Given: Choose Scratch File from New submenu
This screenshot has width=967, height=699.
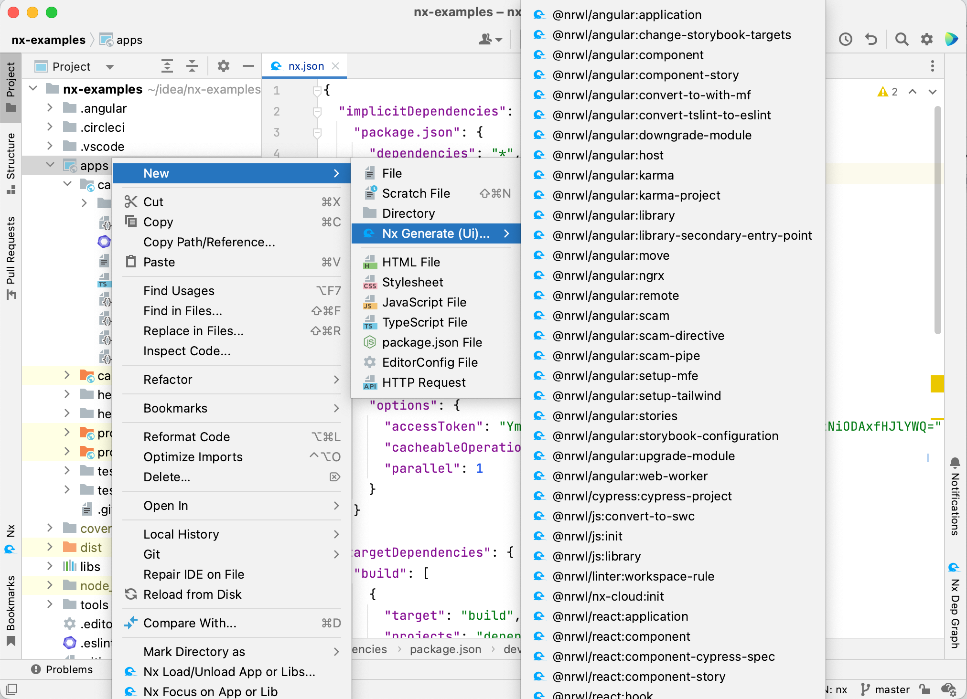Looking at the screenshot, I should [x=436, y=193].
